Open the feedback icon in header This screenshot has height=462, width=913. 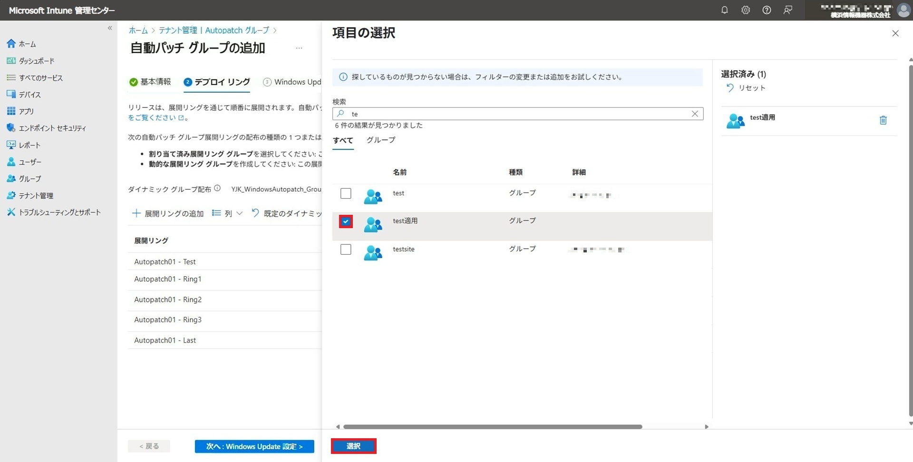(788, 10)
